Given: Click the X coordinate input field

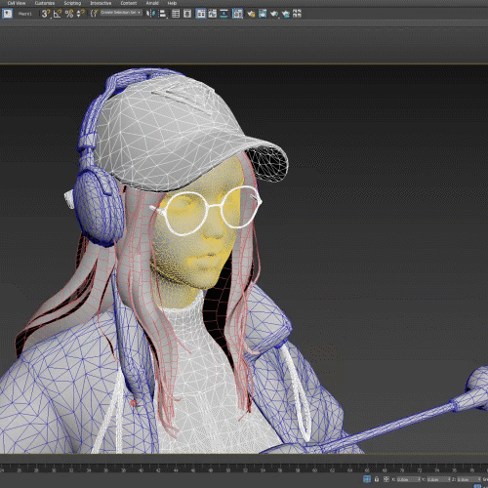Looking at the screenshot, I should click(408, 479).
